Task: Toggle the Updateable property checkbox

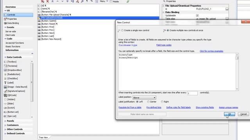Action: (197, 16)
